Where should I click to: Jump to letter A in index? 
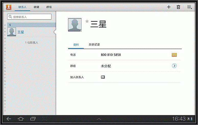5,28
